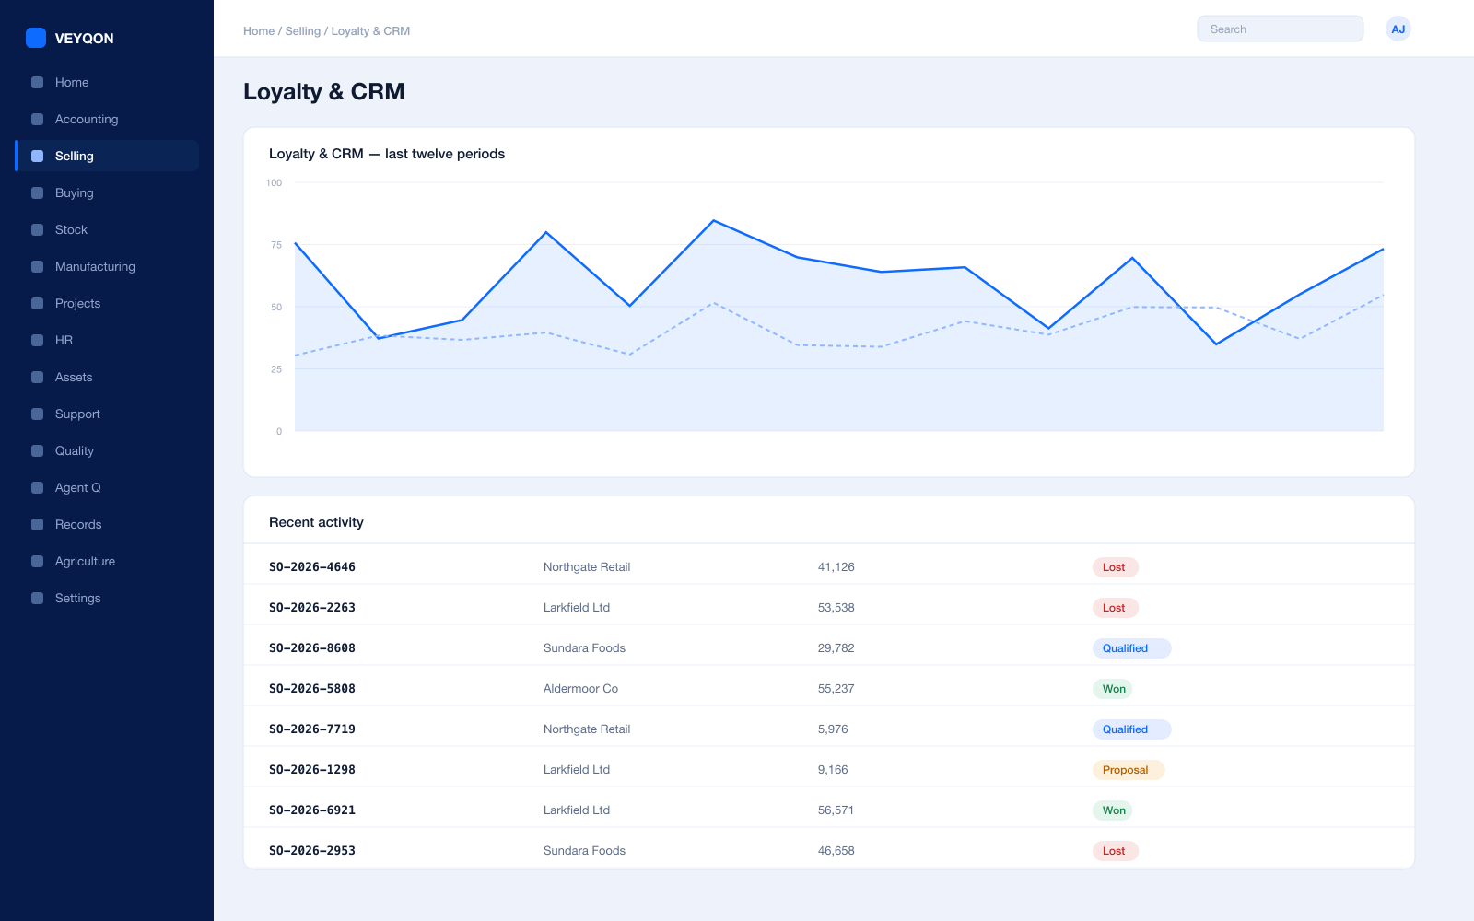Go to HR section
The height and width of the screenshot is (921, 1474).
coord(107,340)
